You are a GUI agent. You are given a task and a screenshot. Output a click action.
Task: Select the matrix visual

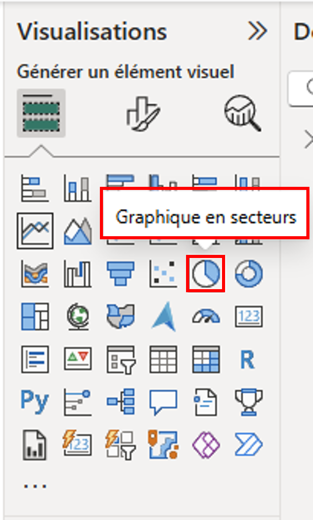[x=206, y=359]
